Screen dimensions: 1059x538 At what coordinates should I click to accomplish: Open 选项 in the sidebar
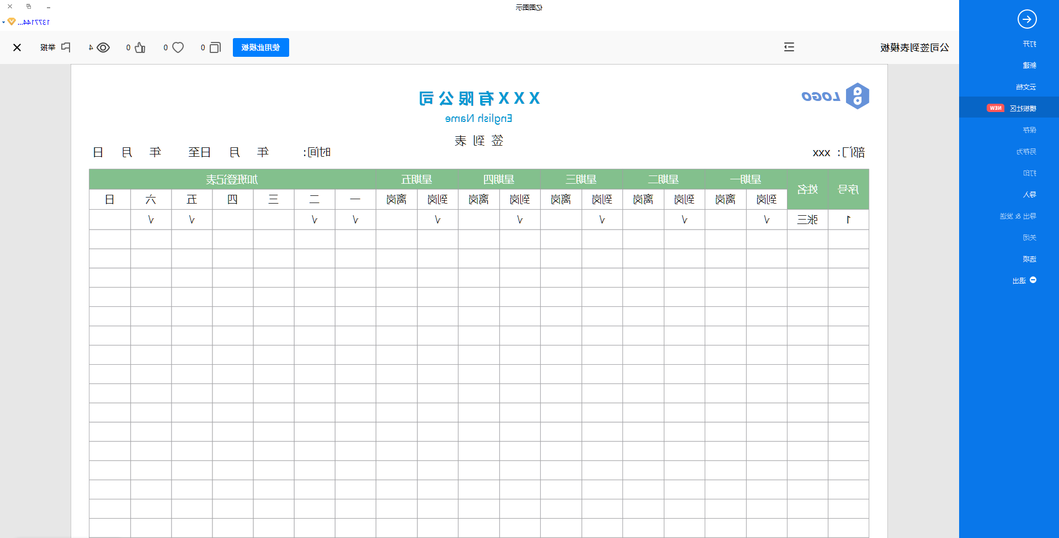1030,259
